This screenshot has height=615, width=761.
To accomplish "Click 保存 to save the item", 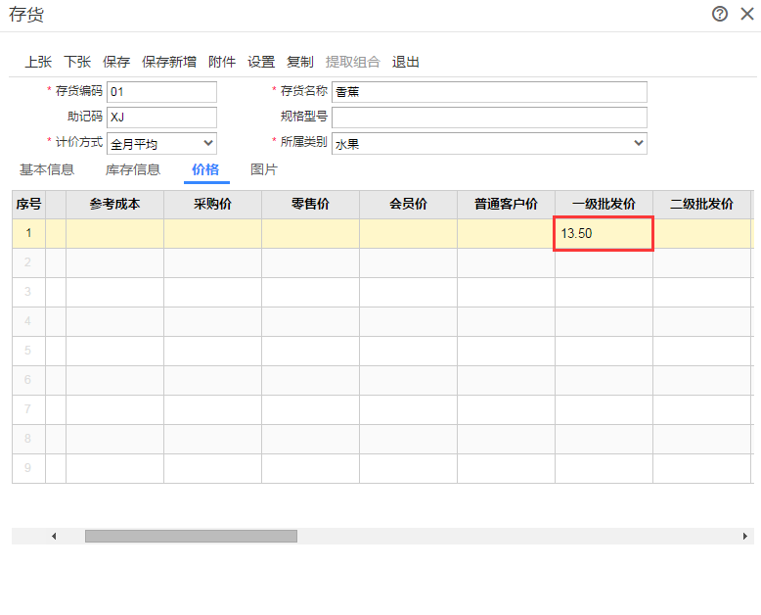I will pos(116,62).
